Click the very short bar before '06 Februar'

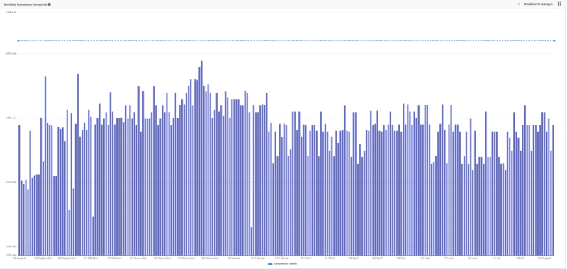point(252,241)
